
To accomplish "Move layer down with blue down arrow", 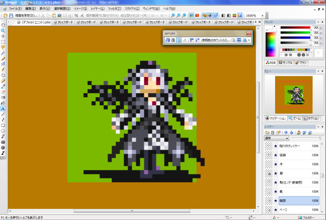I will click(x=291, y=133).
